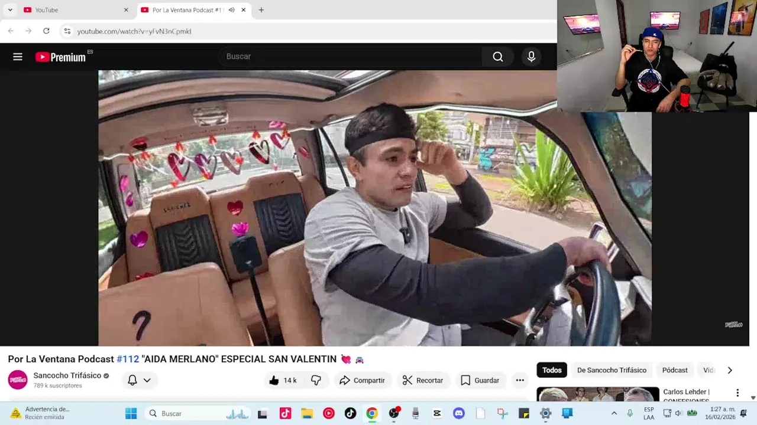
Task: Open more actions three-dot menu
Action: pos(520,380)
